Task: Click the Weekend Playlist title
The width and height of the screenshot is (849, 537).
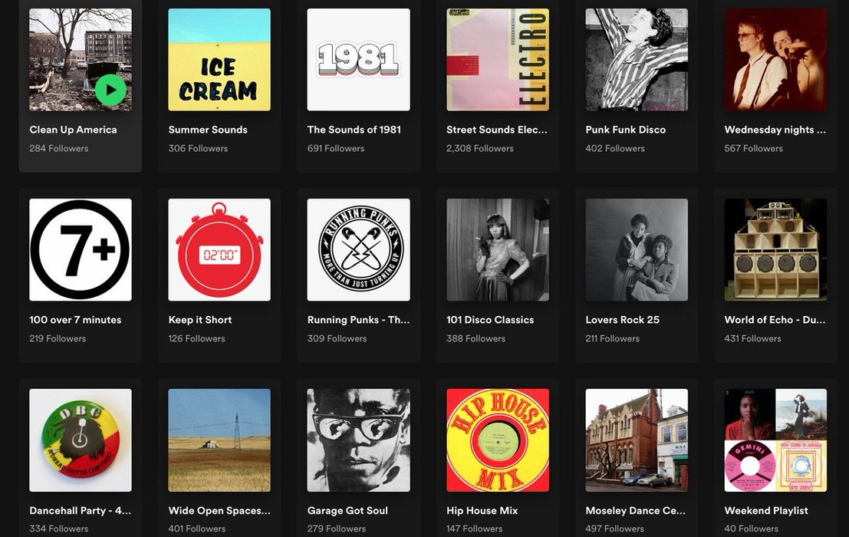Action: [x=766, y=510]
